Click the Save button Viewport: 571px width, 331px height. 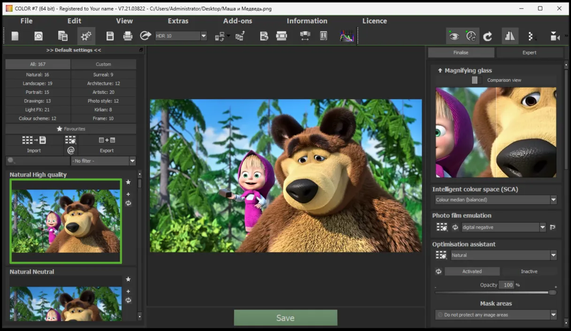pyautogui.click(x=285, y=318)
